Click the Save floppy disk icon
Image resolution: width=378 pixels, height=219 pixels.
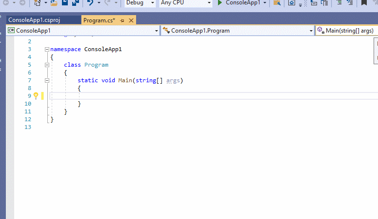pos(65,2)
